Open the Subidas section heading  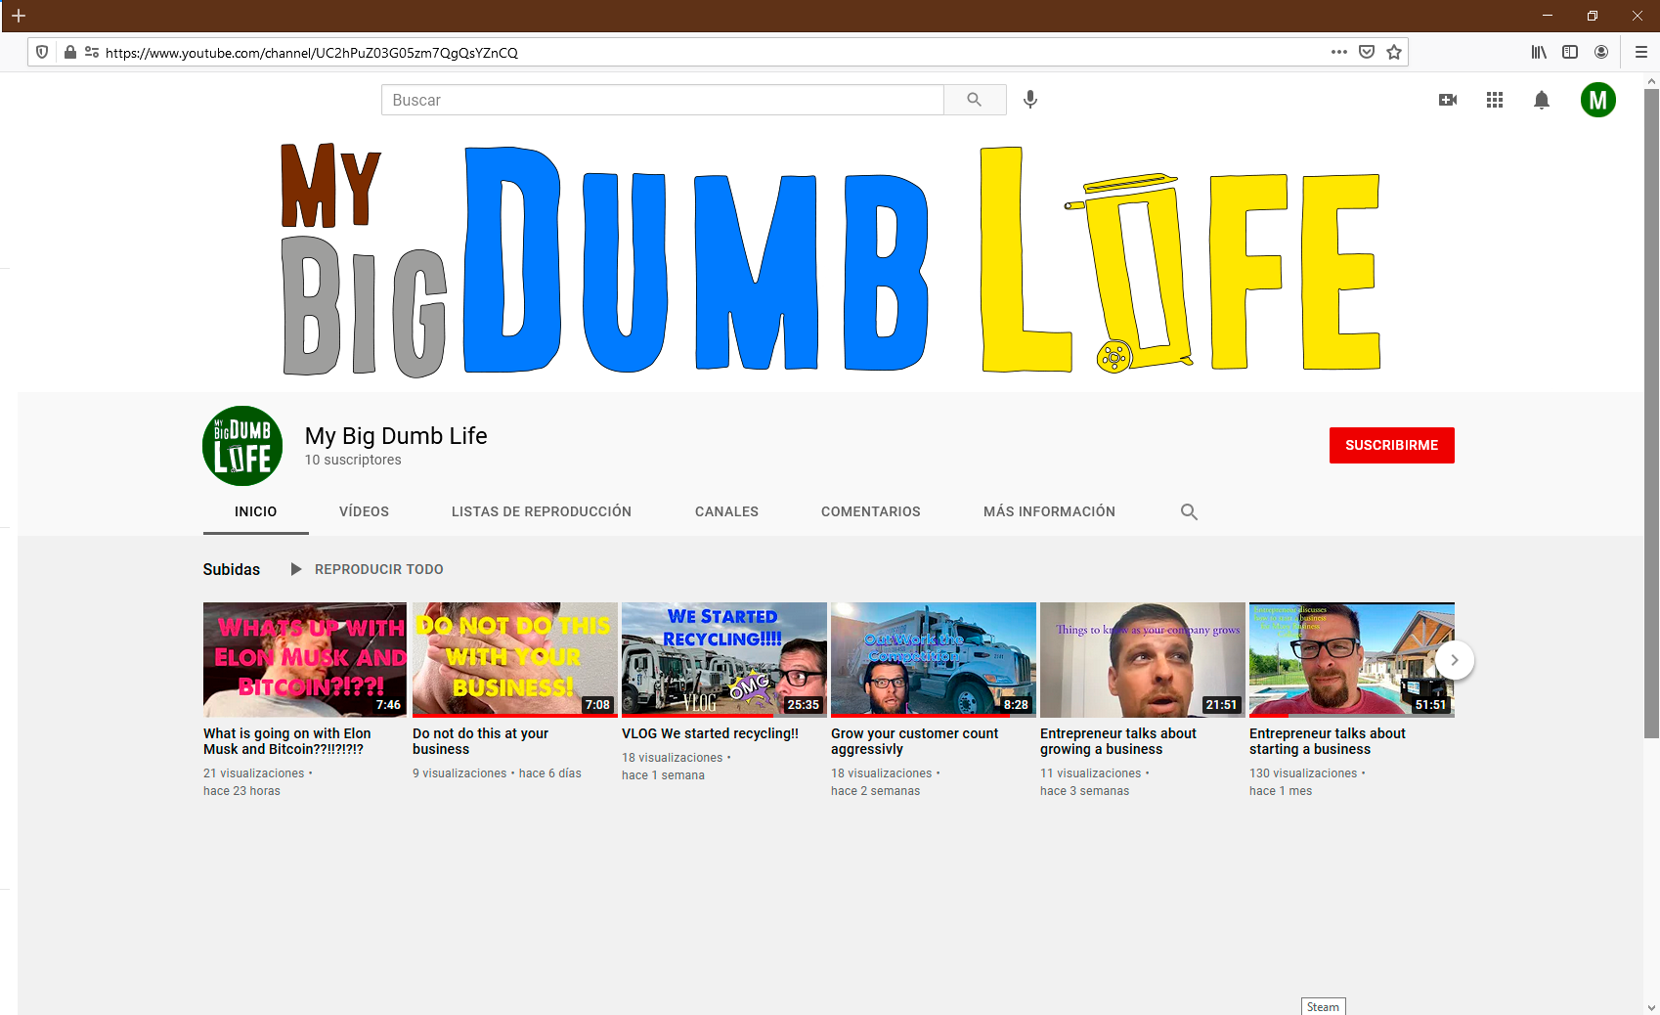(232, 569)
